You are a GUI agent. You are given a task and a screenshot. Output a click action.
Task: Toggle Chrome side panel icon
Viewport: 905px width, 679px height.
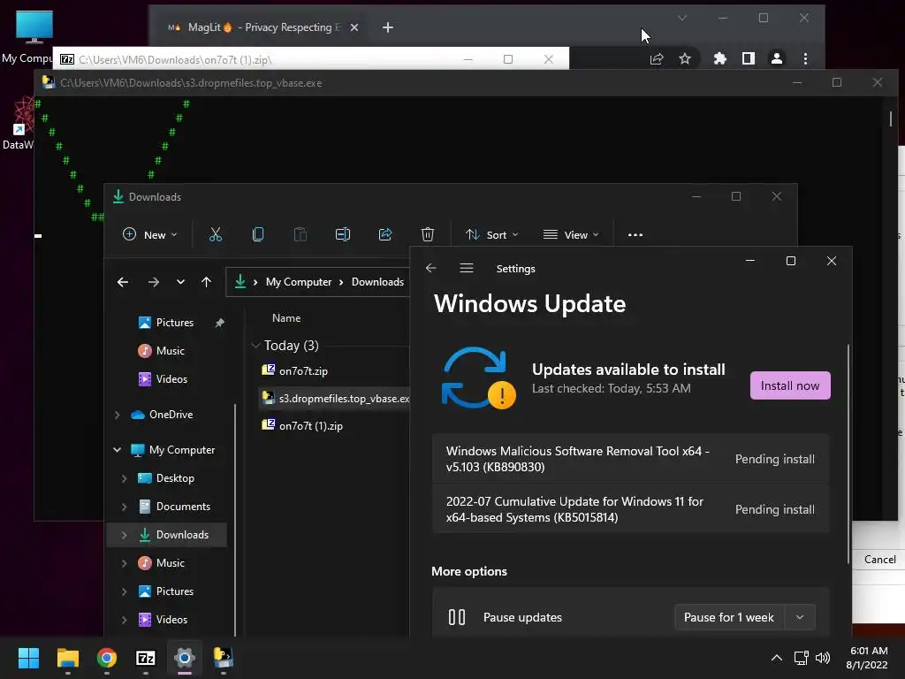click(748, 58)
